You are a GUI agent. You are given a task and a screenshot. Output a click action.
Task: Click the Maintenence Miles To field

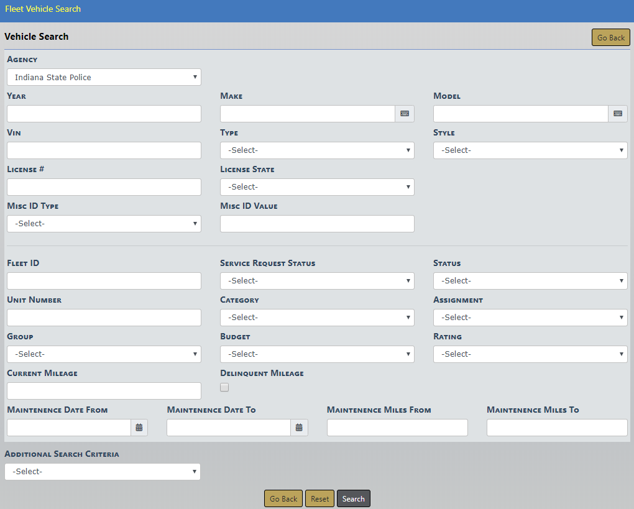coord(557,428)
